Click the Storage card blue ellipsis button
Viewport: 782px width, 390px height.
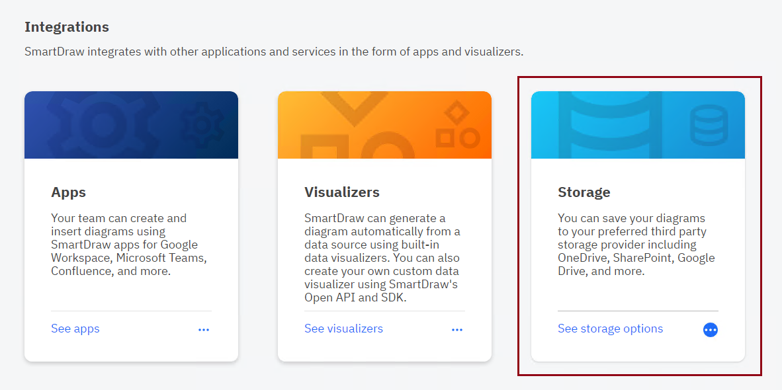pyautogui.click(x=710, y=330)
